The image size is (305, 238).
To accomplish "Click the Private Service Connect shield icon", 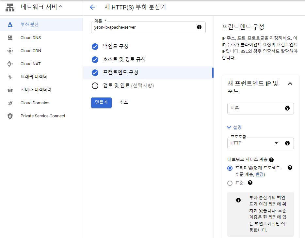I will coord(10,116).
